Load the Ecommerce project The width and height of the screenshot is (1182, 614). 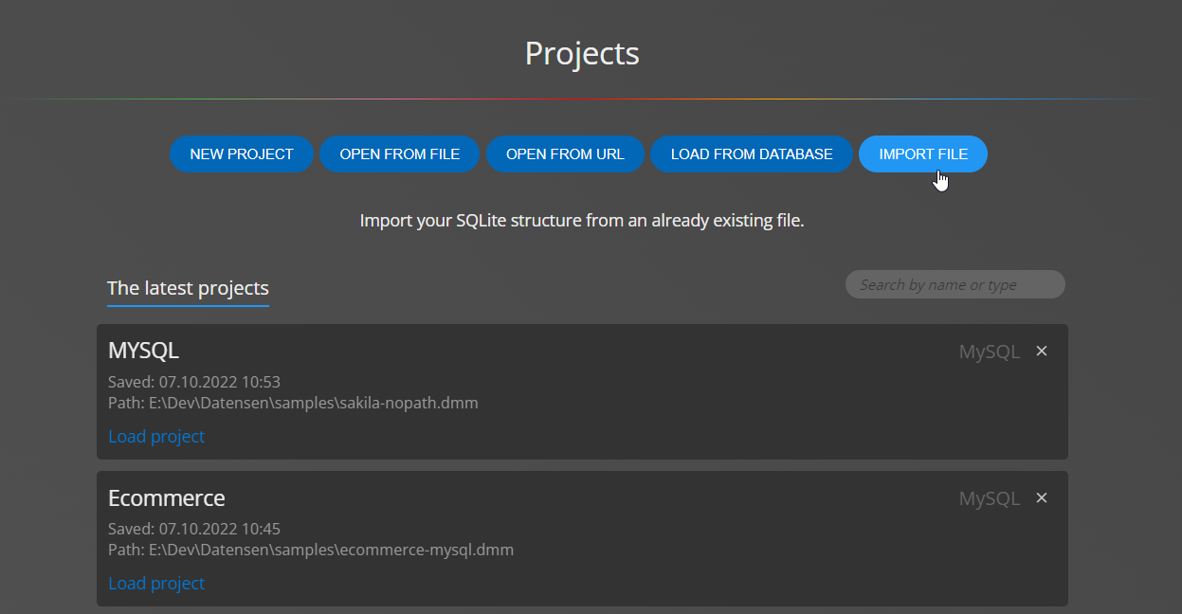point(155,583)
